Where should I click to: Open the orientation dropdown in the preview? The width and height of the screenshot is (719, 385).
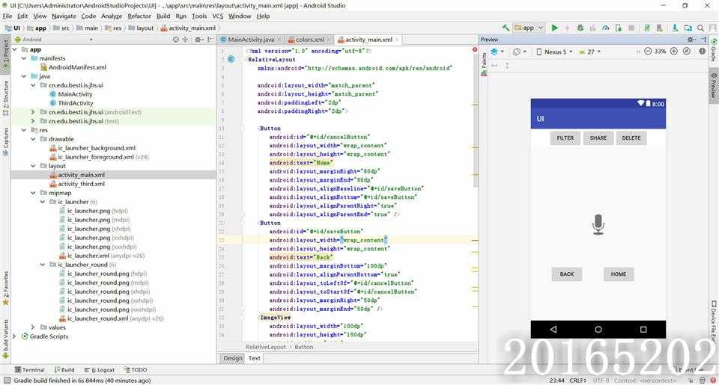(520, 52)
